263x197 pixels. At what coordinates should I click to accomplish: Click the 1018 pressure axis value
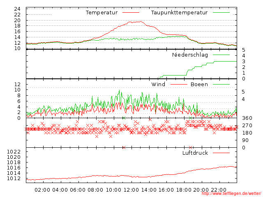pyautogui.click(x=14, y=163)
